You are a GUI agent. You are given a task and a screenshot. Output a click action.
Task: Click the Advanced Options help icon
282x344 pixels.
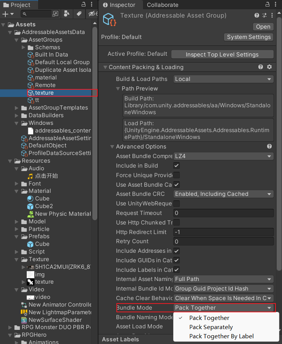pyautogui.click(x=269, y=147)
